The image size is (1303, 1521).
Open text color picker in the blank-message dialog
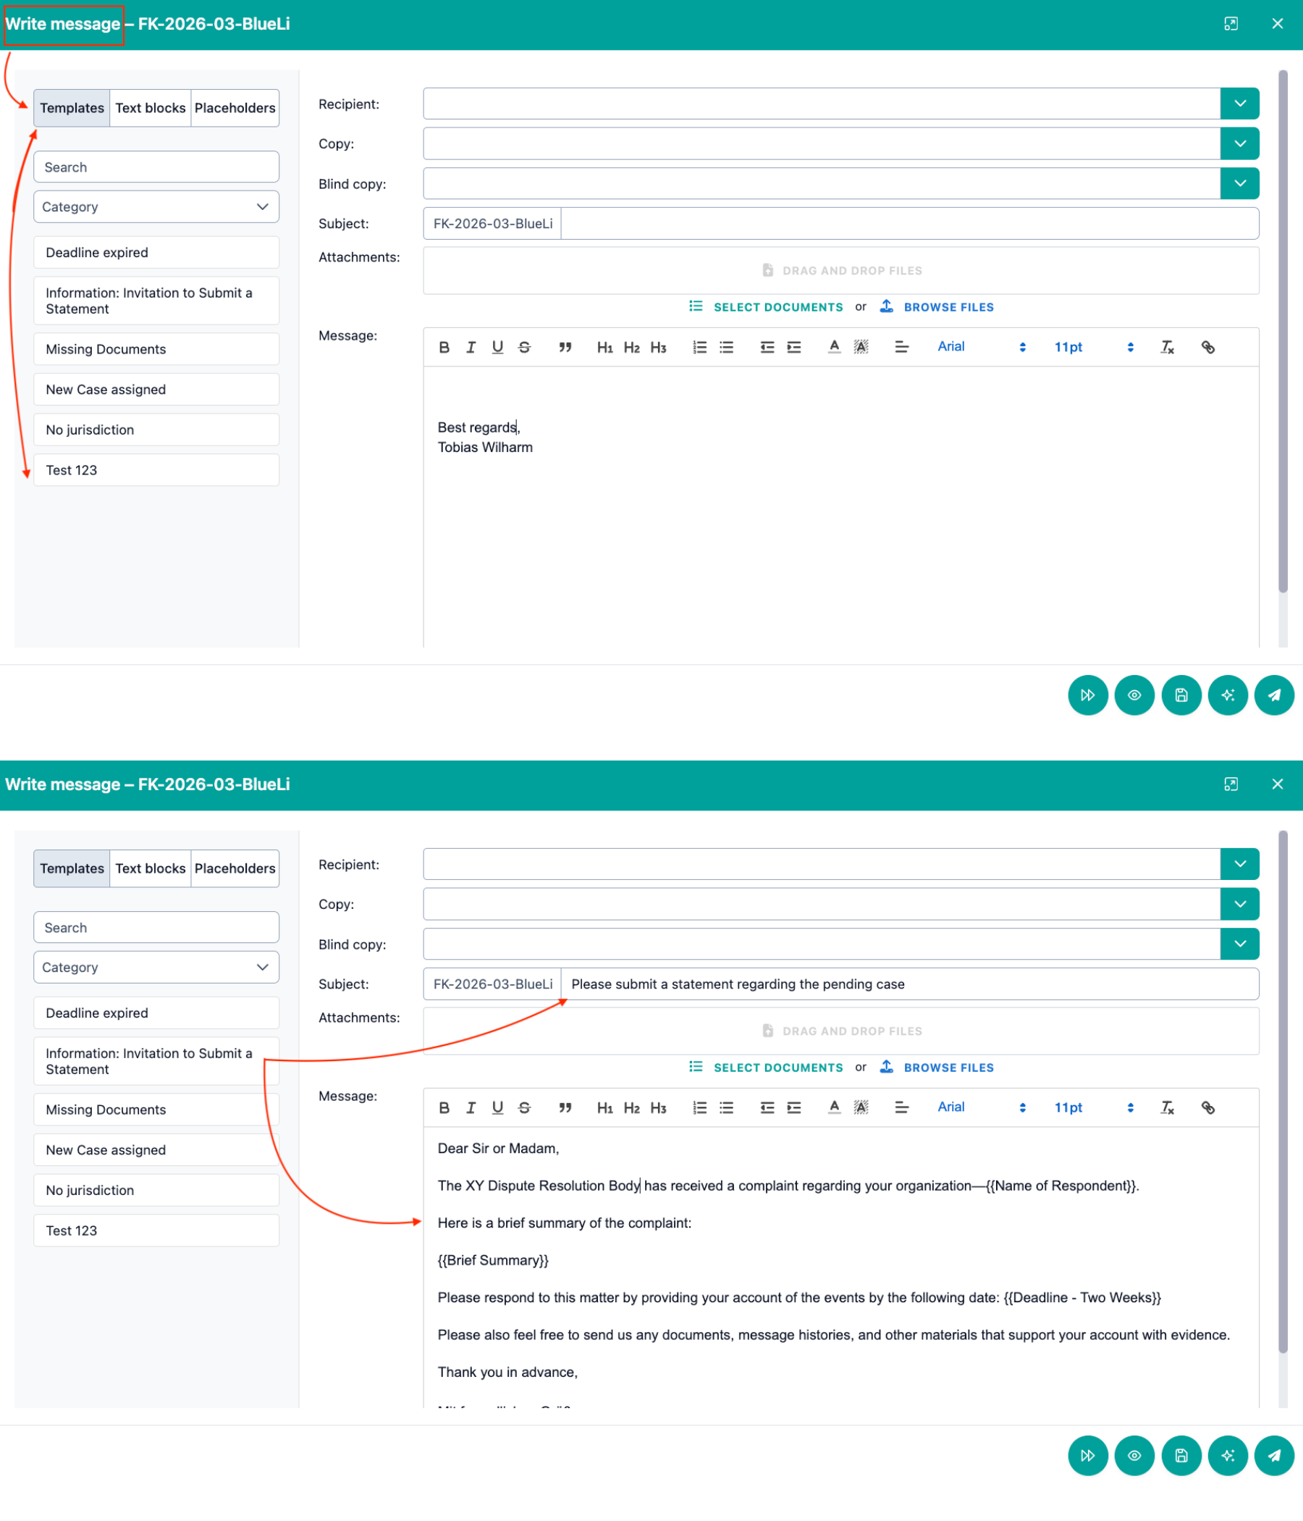click(834, 347)
